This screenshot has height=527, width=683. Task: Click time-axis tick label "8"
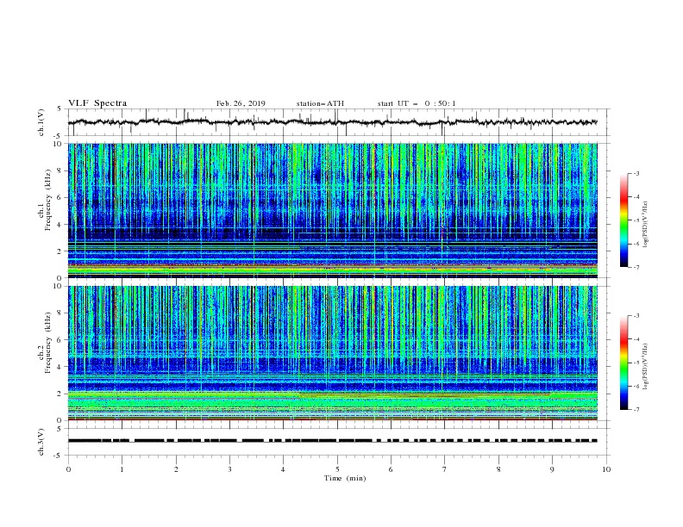pyautogui.click(x=498, y=469)
